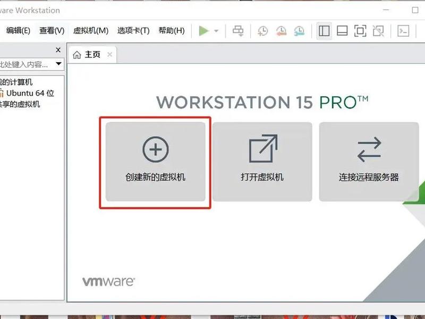Close the library sidebar panel
Image resolution: width=425 pixels, height=319 pixels.
58,50
